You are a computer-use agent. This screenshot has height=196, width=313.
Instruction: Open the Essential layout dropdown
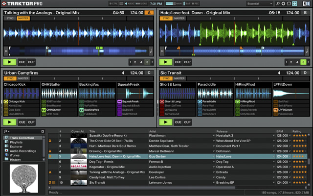[260, 3]
